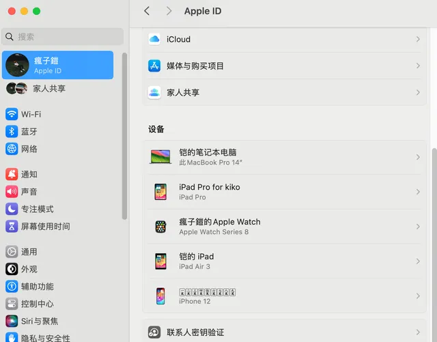Click the sidebar scrollbar
Viewport: 437px width, 342px height.
(x=124, y=136)
